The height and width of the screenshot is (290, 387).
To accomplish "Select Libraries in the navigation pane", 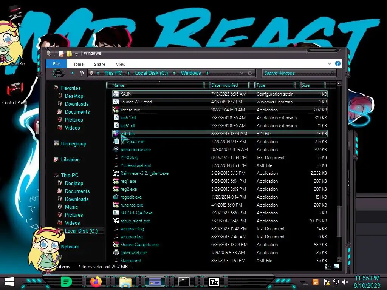I will [x=70, y=159].
